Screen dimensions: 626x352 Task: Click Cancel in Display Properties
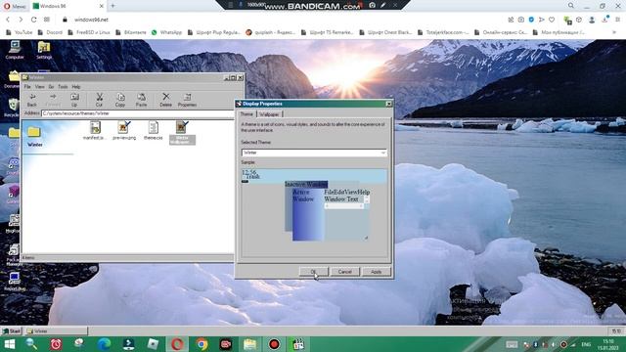coord(345,272)
